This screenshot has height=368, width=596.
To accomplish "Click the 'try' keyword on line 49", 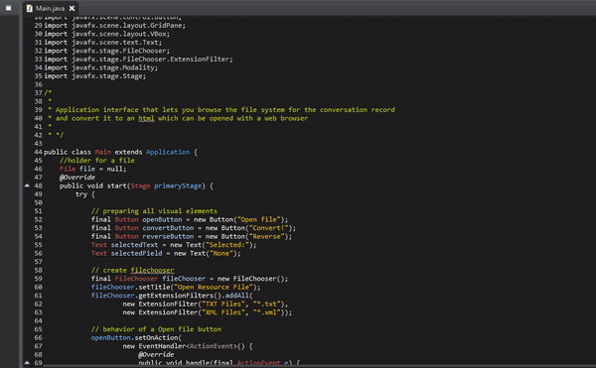I will [81, 193].
